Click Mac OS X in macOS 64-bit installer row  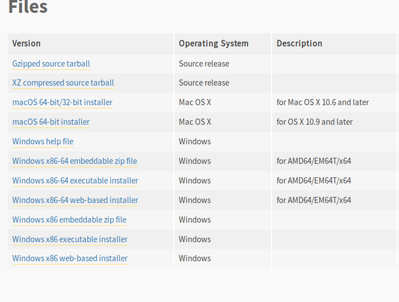point(195,122)
